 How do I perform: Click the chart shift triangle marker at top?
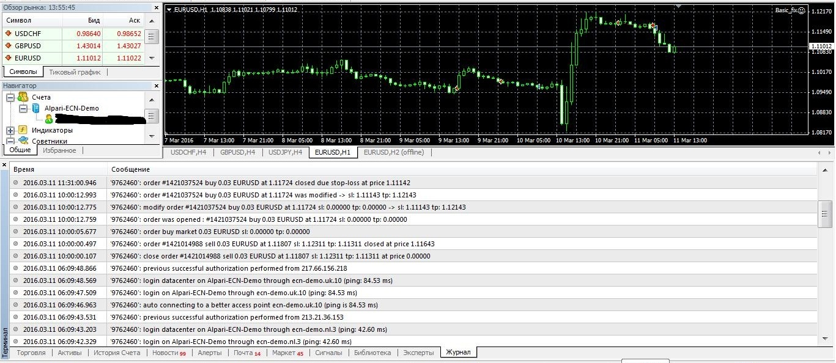pyautogui.click(x=678, y=5)
